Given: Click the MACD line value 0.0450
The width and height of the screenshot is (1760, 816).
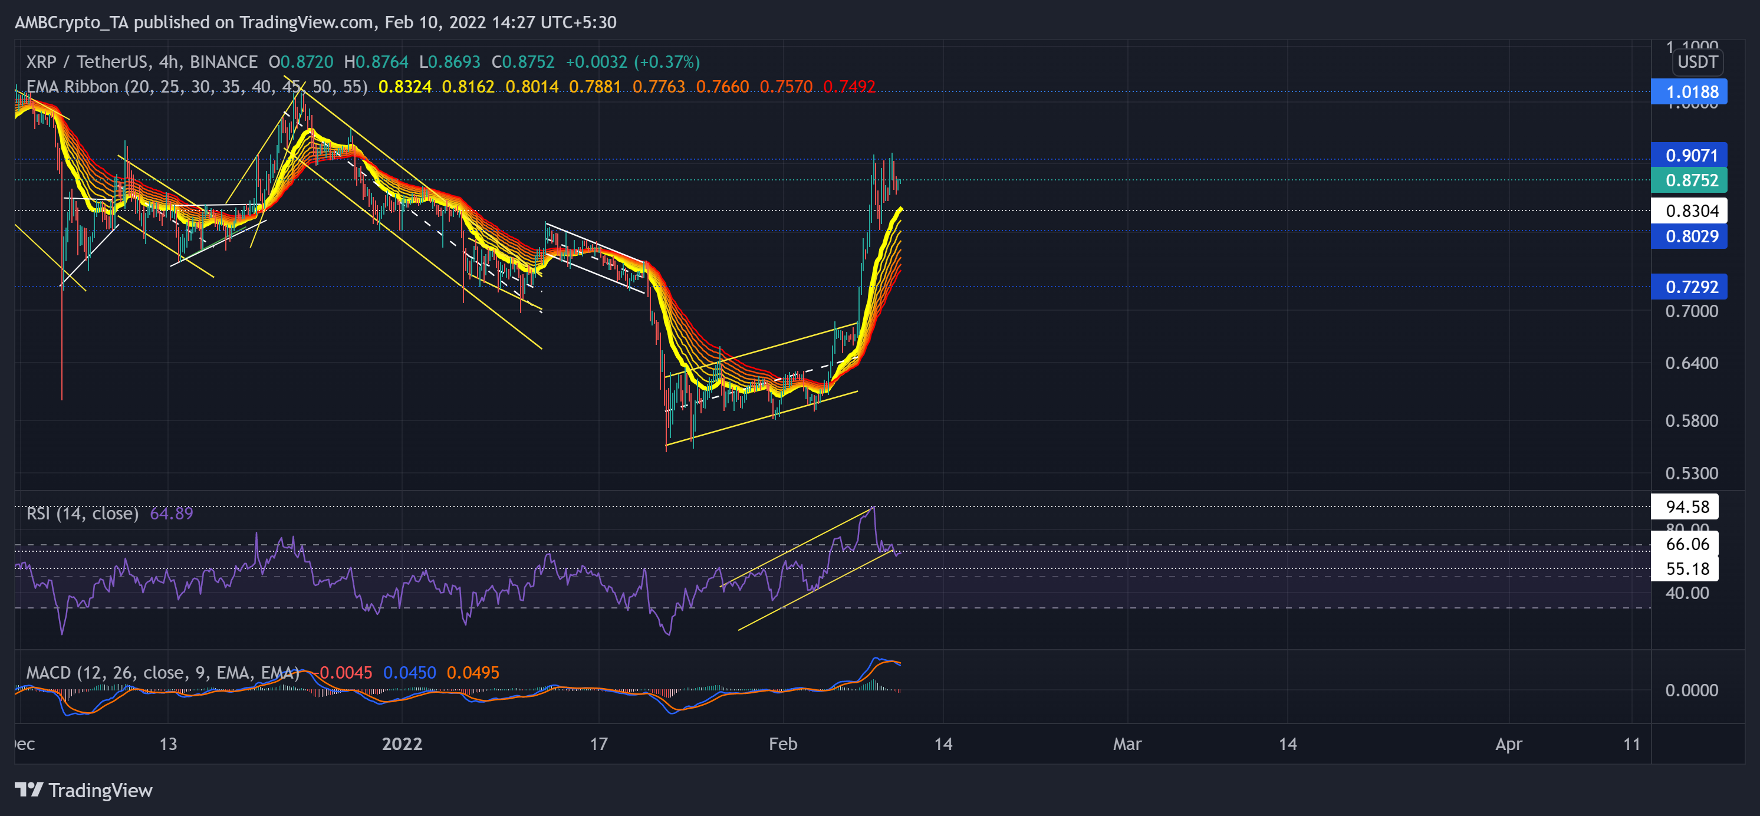Looking at the screenshot, I should [x=409, y=673].
